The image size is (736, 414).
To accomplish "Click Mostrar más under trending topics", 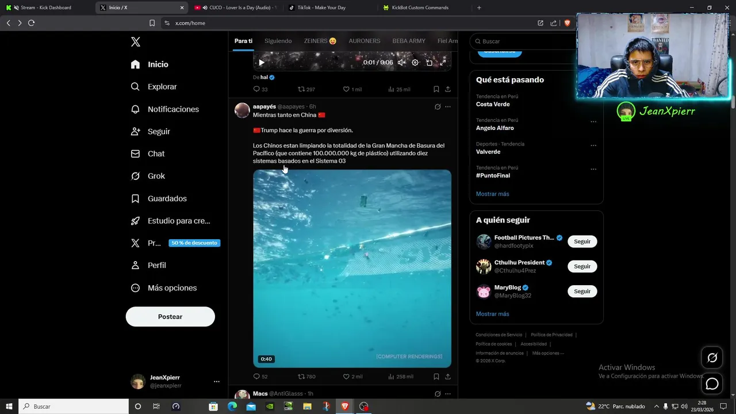I will [492, 194].
